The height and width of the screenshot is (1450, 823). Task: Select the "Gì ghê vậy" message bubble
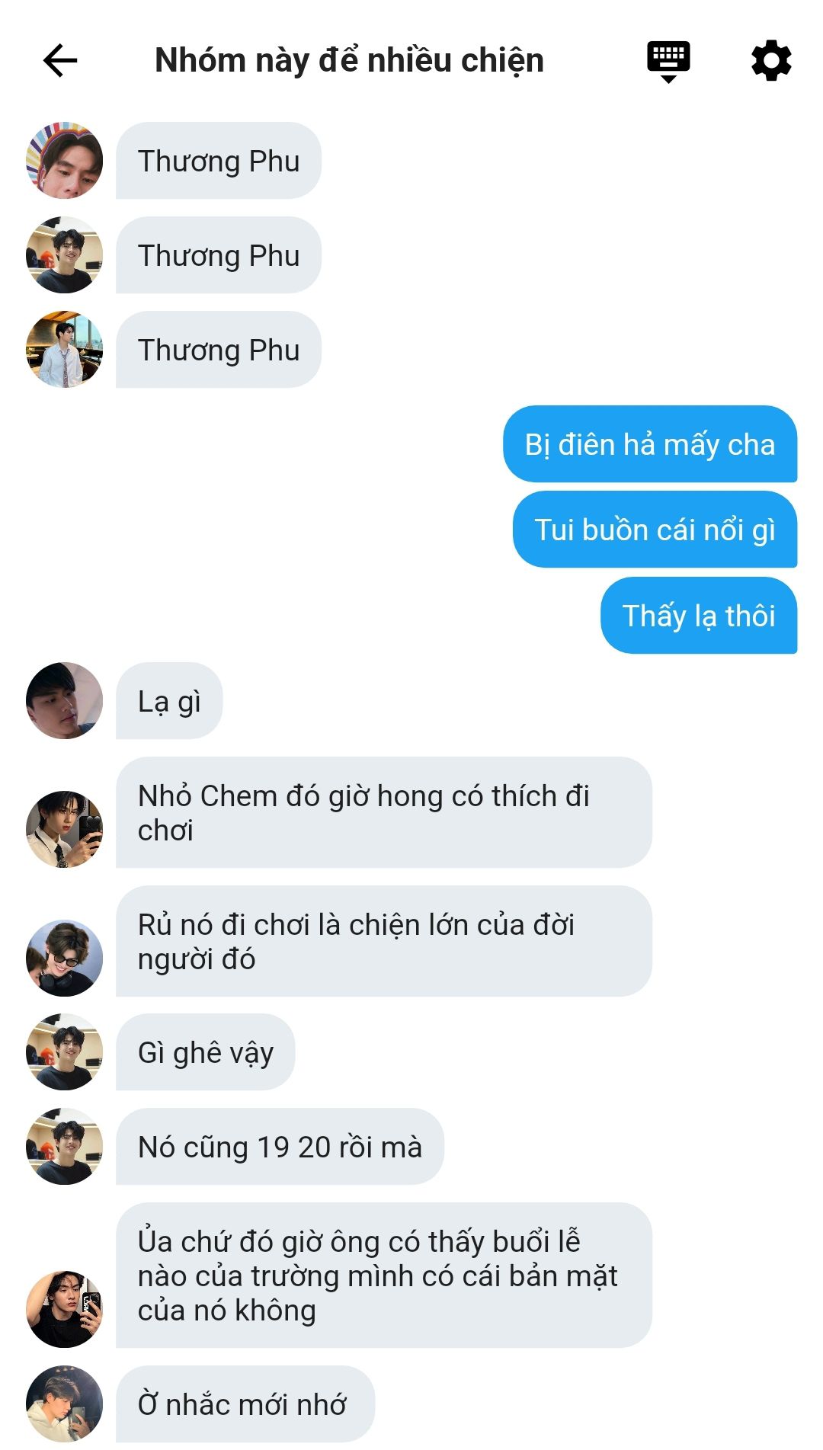click(205, 1052)
